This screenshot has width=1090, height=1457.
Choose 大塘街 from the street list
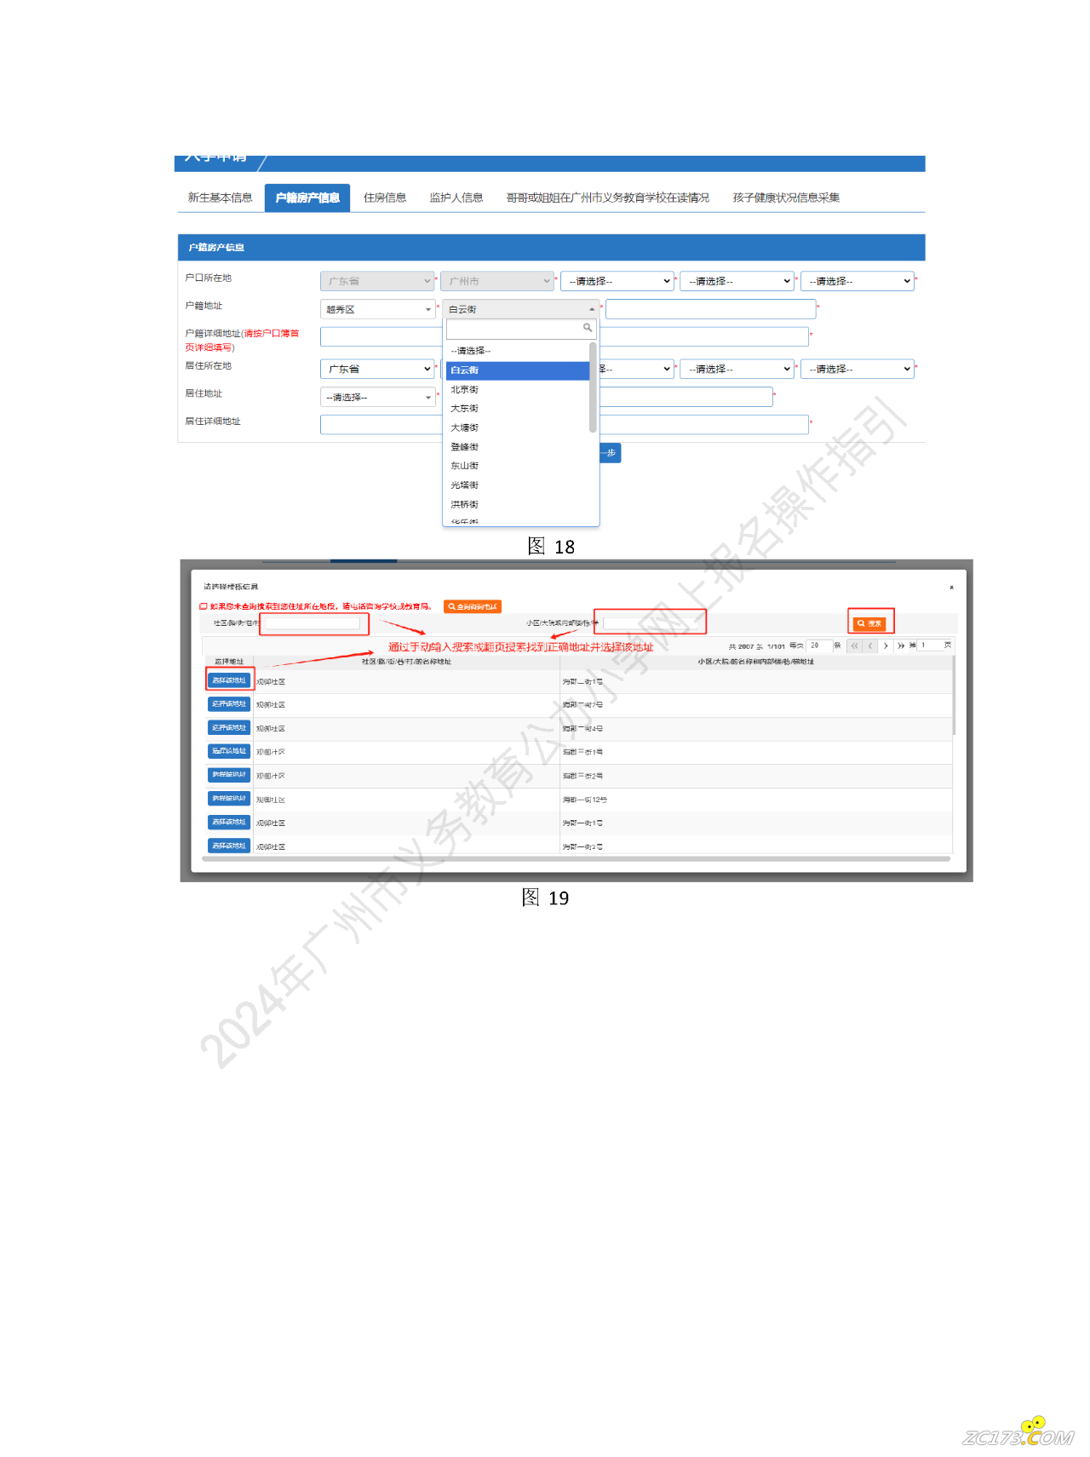517,427
